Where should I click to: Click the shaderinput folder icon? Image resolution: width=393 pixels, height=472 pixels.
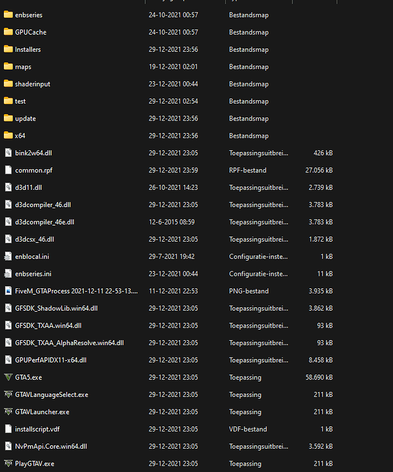tap(8, 83)
